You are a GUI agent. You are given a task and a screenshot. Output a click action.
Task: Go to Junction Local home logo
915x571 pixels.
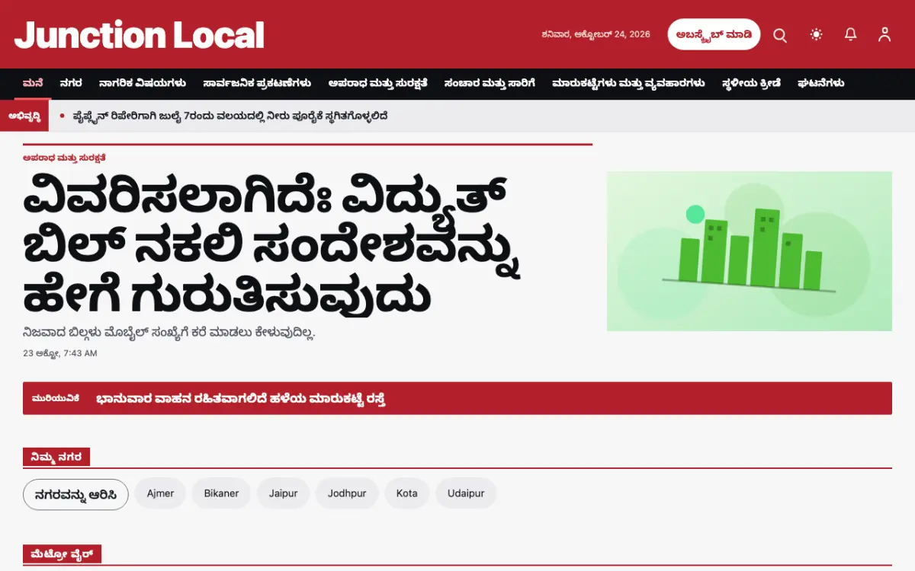coord(140,35)
